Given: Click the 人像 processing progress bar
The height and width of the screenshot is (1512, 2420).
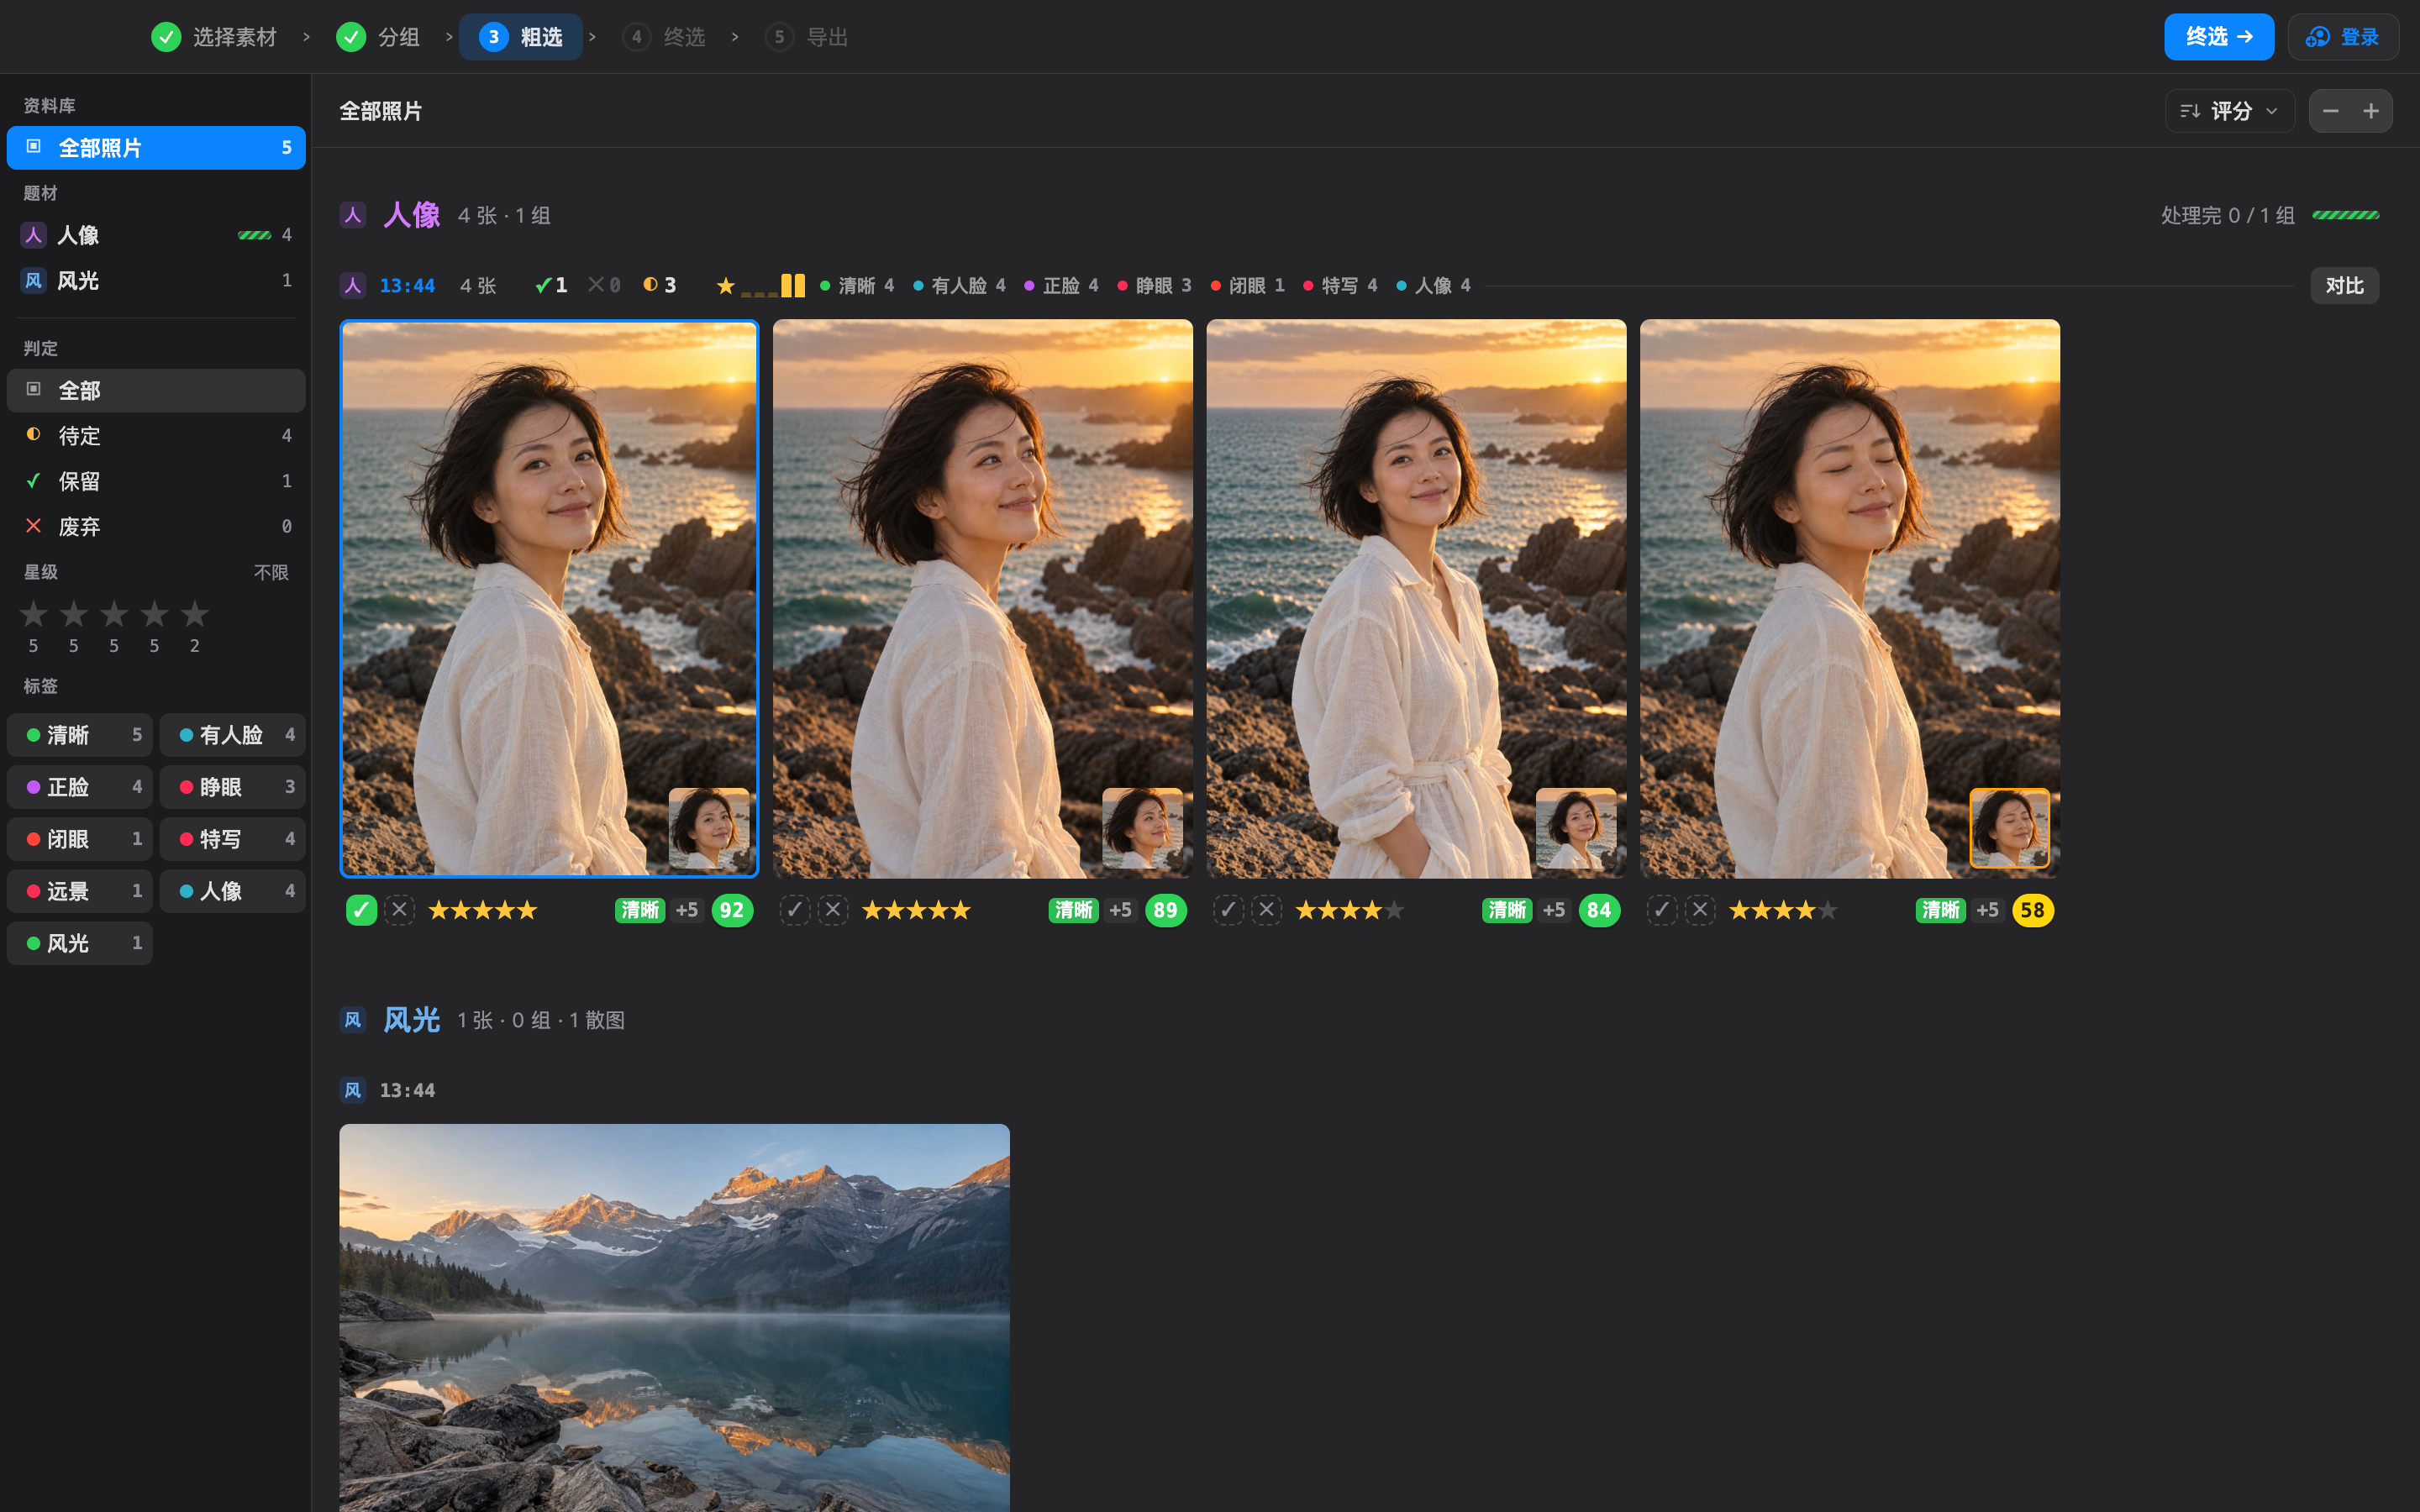Looking at the screenshot, I should tap(2346, 215).
